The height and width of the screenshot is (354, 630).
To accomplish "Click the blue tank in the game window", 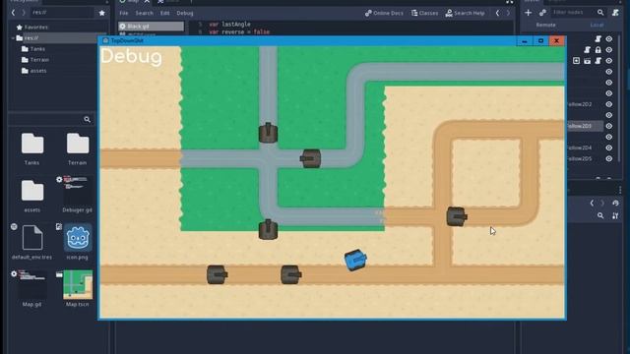I will (x=355, y=260).
